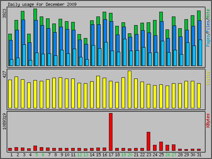Click the cyan 'Pages' legend label
The image size is (212, 159).
click(208, 40)
